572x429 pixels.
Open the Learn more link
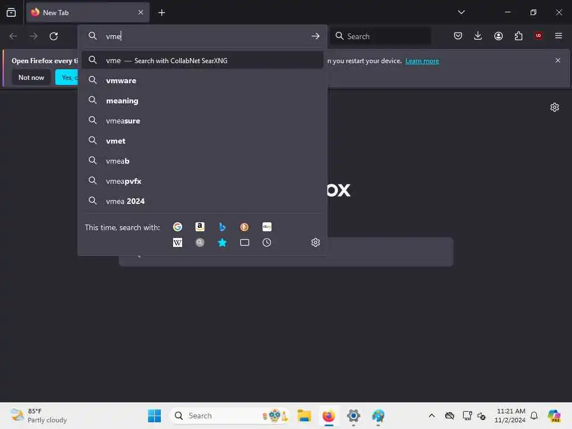tap(422, 61)
